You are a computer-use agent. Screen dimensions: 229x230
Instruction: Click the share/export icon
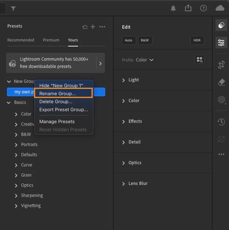click(x=188, y=8)
